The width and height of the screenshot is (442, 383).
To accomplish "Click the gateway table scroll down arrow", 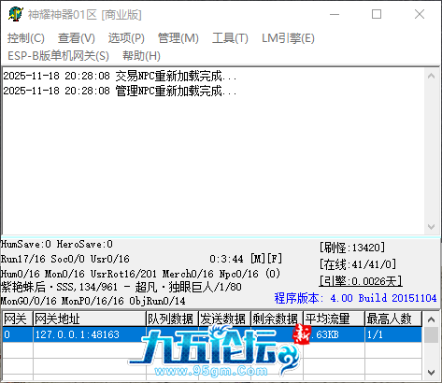I will coord(431,373).
